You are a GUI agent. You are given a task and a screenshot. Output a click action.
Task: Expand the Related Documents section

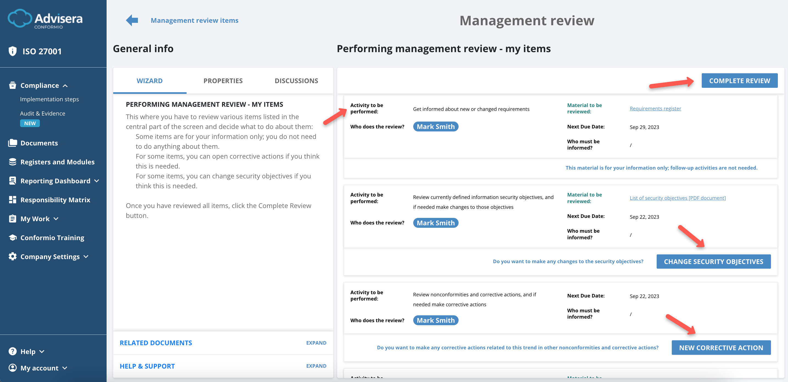316,342
